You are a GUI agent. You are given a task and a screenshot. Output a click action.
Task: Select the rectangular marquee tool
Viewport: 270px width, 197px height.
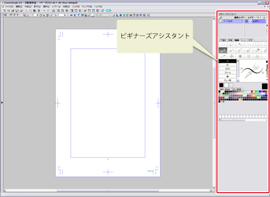223,44
